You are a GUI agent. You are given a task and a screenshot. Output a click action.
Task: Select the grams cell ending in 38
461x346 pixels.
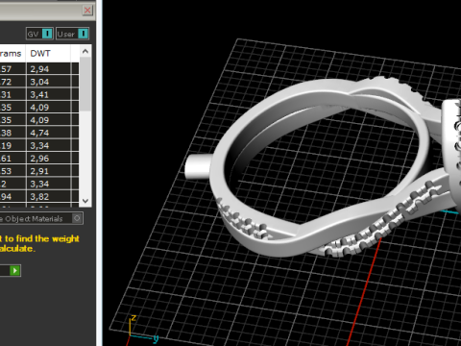click(12, 133)
